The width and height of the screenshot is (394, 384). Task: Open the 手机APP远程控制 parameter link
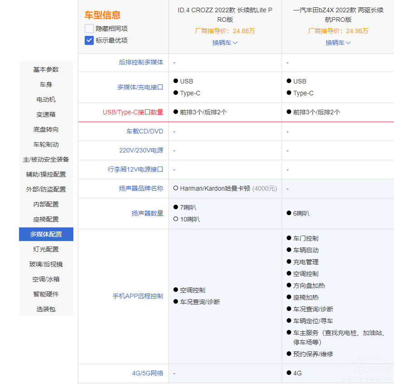[x=138, y=296]
